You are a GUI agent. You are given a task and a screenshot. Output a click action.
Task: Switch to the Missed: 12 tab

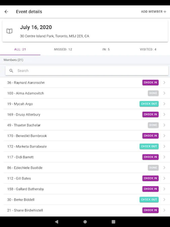click(63, 49)
